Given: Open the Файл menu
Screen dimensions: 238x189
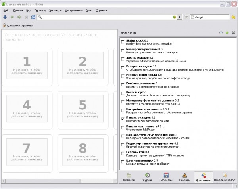Looking at the screenshot, I should pos(7,10).
